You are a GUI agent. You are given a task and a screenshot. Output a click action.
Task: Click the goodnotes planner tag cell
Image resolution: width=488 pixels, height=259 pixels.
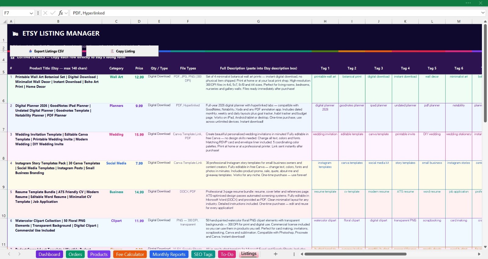coord(352,117)
